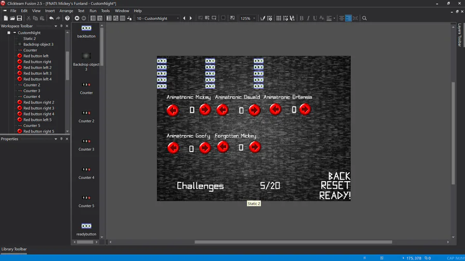Open text alignment dropdown arrow
465x261 pixels.
coord(334,19)
